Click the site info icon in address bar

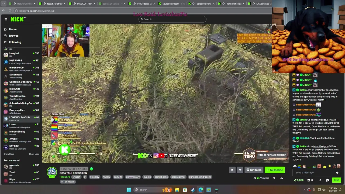pos(16,11)
